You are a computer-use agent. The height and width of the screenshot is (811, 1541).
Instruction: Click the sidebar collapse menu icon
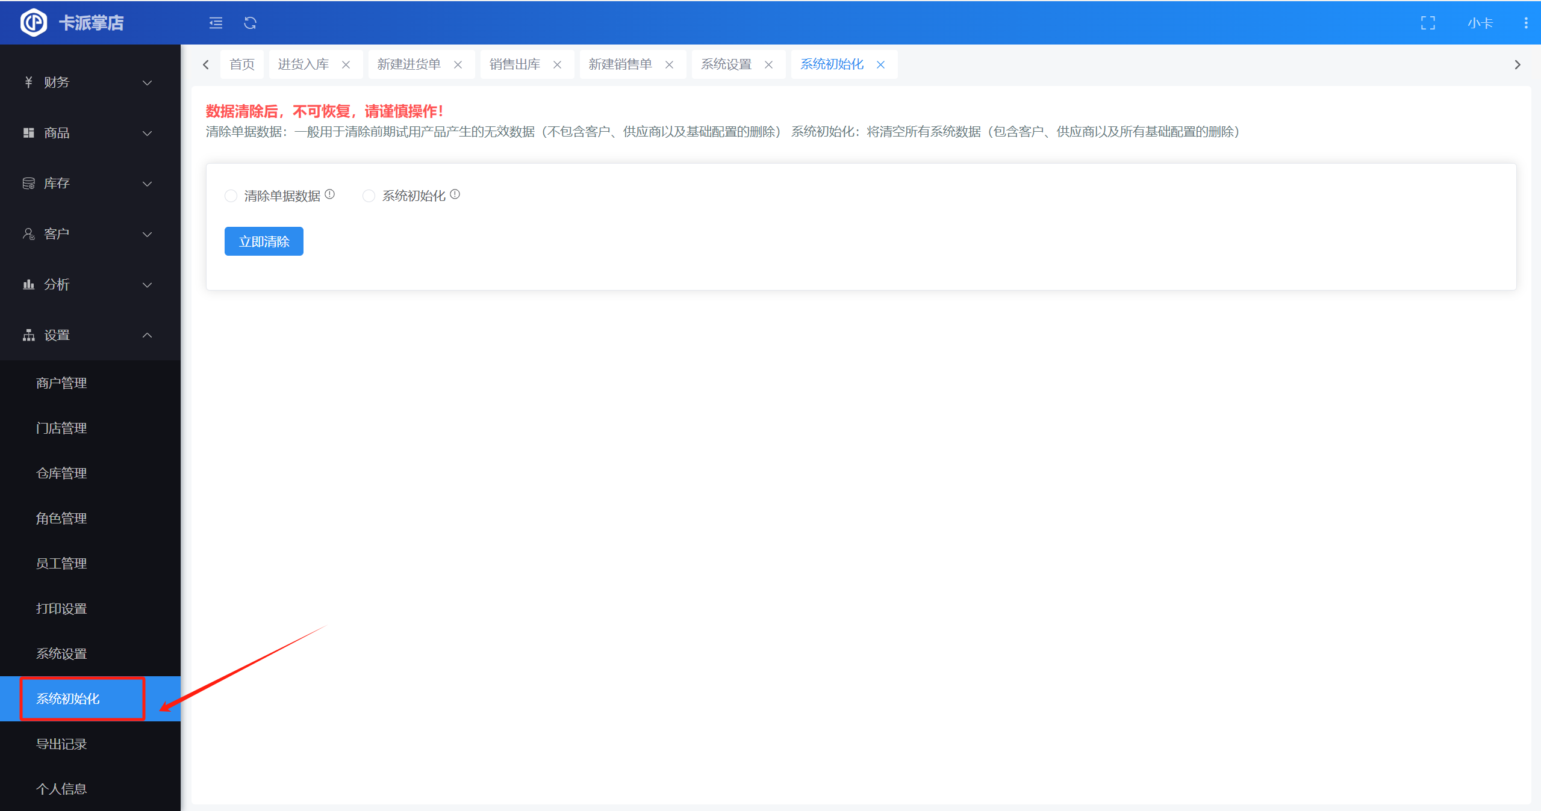click(x=216, y=23)
